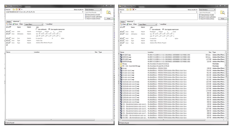Viewport: 233px width, 130px height.
Task: Click the second add-folder icon in right window
Action: click(x=130, y=9)
